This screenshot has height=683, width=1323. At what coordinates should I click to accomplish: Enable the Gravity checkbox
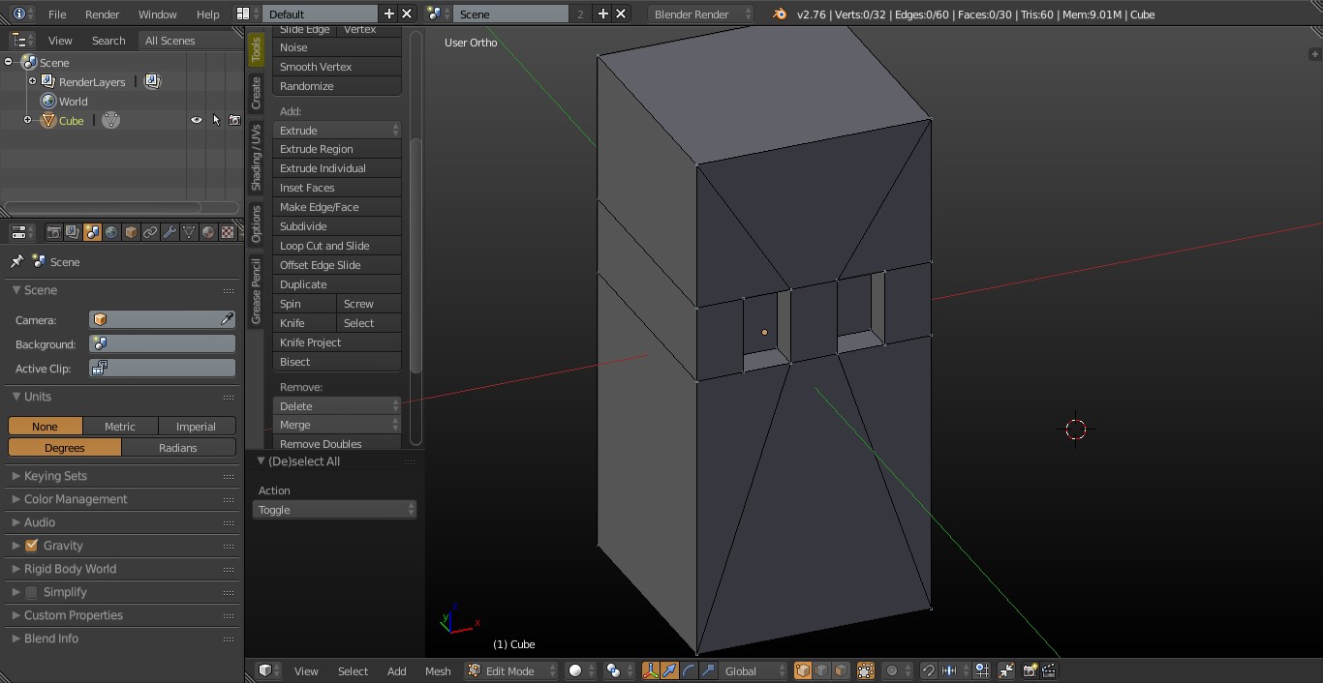click(32, 546)
